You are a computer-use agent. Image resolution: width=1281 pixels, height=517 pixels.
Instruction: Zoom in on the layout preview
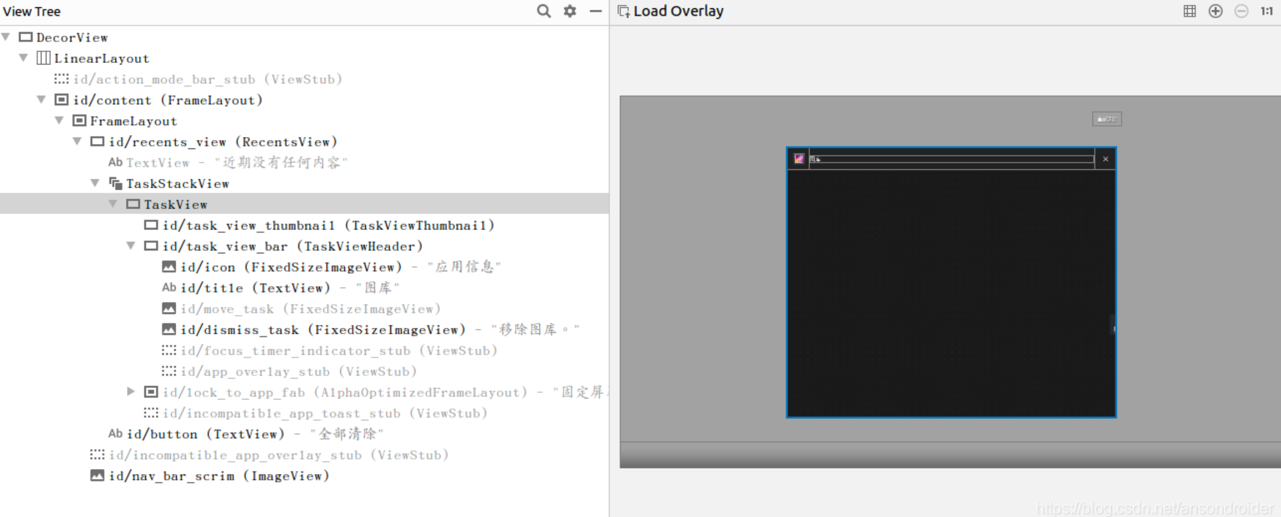coord(1216,10)
